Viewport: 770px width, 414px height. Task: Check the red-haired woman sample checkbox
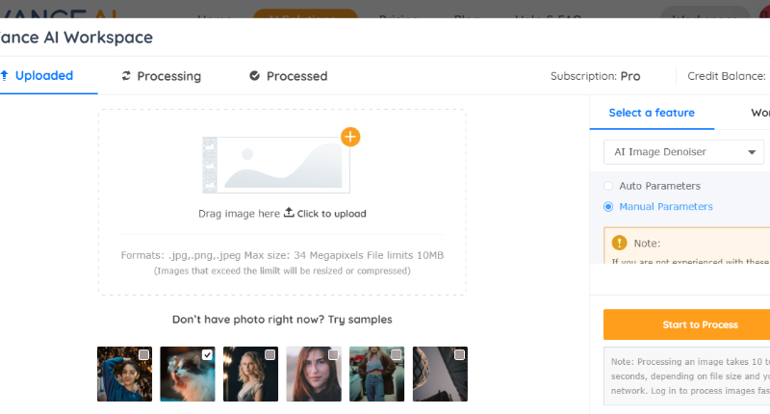pyautogui.click(x=333, y=354)
